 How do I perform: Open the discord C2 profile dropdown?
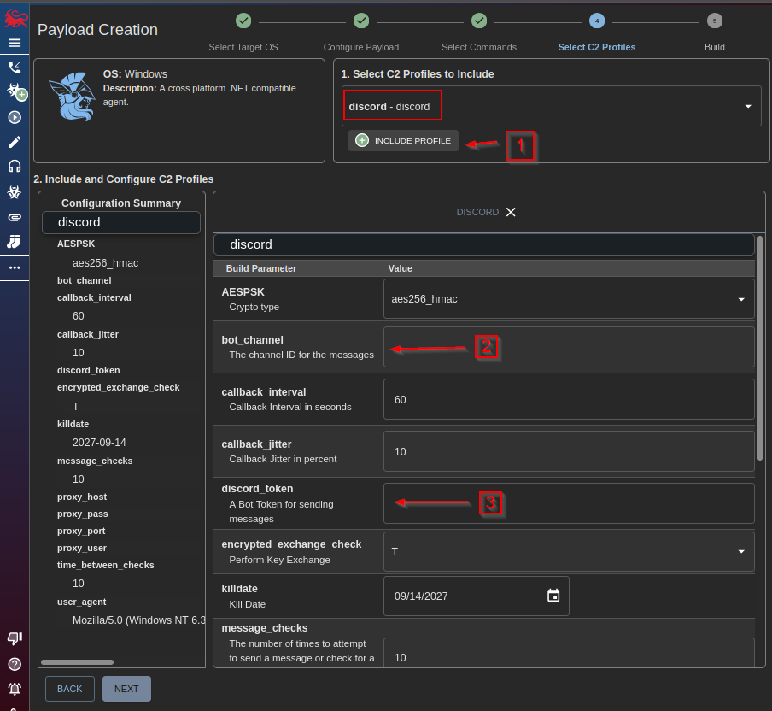coord(552,107)
